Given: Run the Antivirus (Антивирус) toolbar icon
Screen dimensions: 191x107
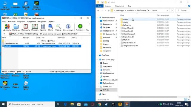Looking at the screenshot, I should click(80, 27).
